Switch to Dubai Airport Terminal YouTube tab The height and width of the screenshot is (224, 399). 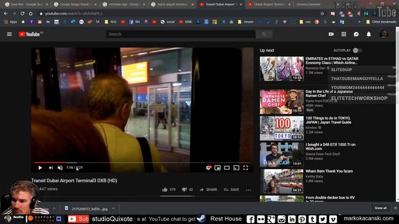tap(269, 4)
